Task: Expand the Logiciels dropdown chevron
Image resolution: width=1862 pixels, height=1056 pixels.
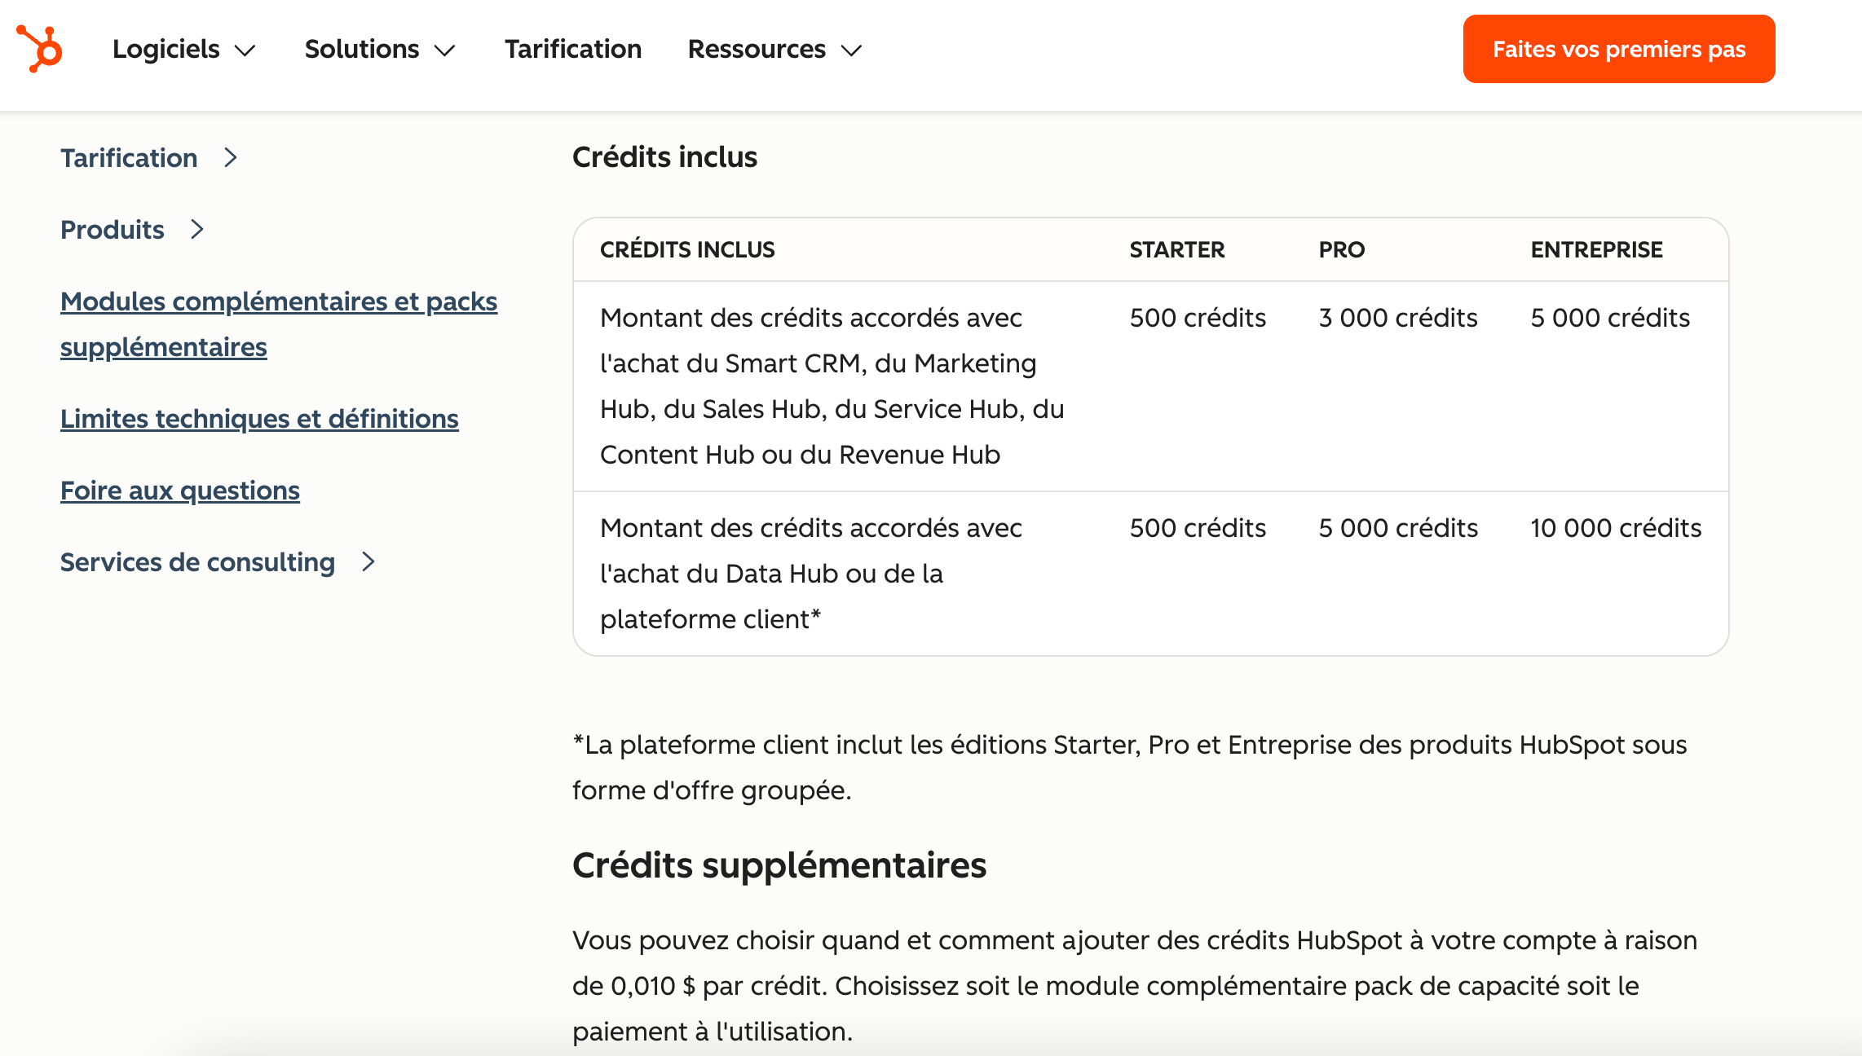Action: 245,51
